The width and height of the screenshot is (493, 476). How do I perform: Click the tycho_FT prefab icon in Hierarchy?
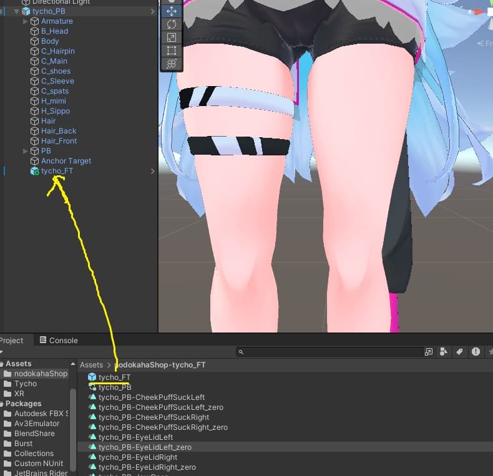(34, 171)
